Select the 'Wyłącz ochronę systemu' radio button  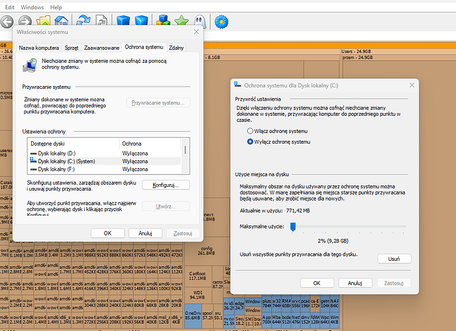(251, 142)
